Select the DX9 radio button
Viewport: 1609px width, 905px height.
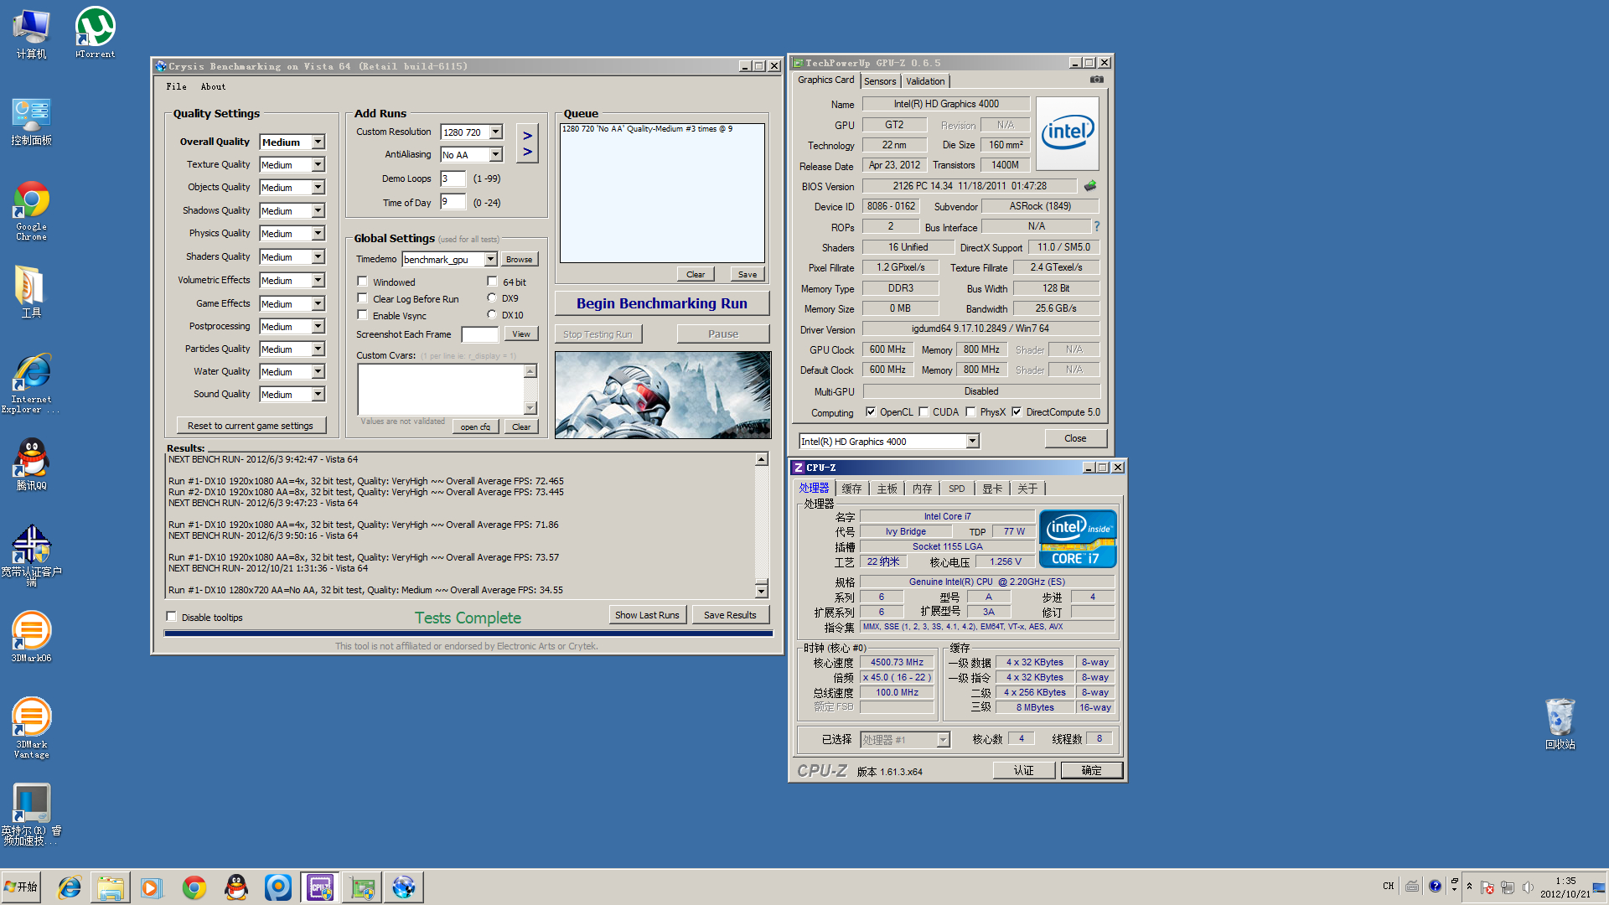pos(492,298)
